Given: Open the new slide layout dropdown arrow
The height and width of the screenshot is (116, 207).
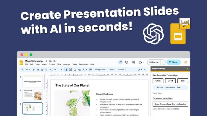Looking at the screenshot, I should (30, 69).
